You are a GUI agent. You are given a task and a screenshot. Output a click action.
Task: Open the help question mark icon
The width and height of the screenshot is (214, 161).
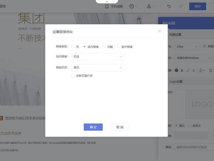[132, 6]
